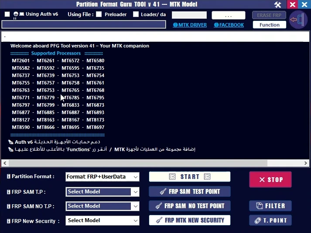Open the Function button

[270, 25]
